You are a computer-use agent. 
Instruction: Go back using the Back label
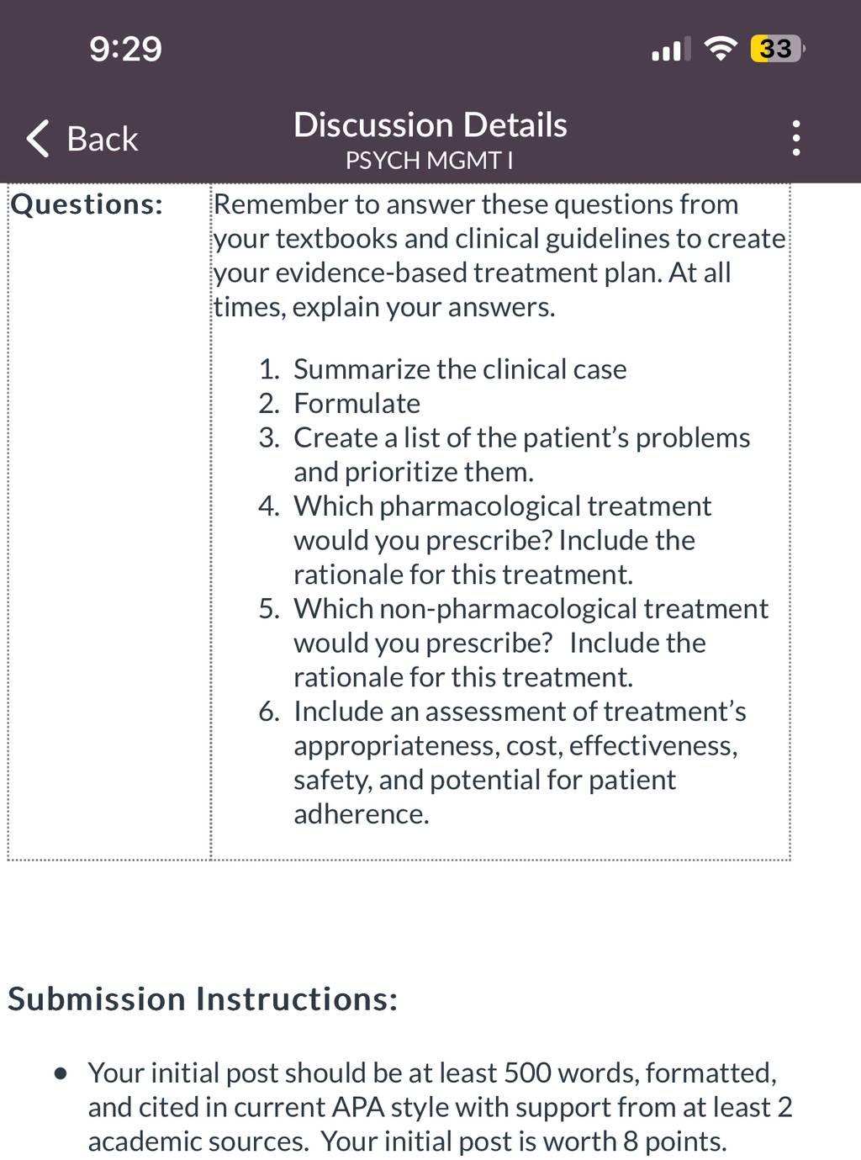tap(103, 139)
